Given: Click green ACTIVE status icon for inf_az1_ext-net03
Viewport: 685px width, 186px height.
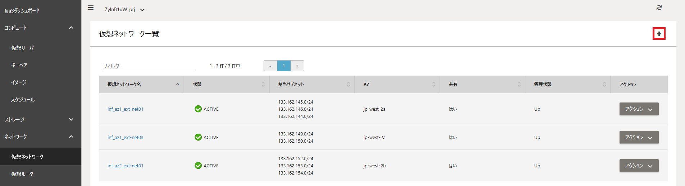Looking at the screenshot, I should coord(198,137).
